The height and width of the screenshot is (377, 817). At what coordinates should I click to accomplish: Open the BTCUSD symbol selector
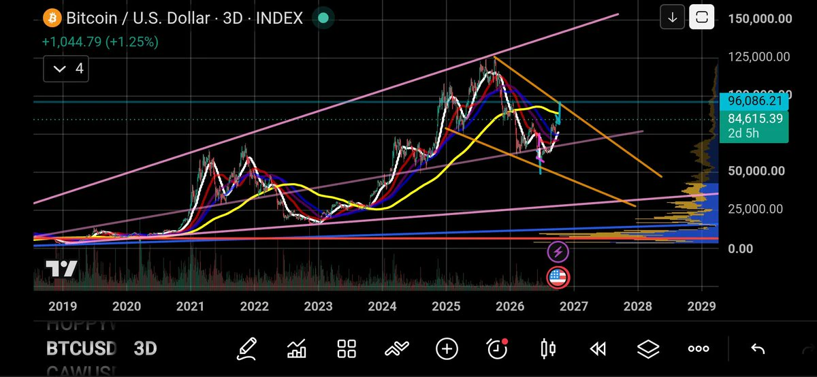tap(82, 349)
